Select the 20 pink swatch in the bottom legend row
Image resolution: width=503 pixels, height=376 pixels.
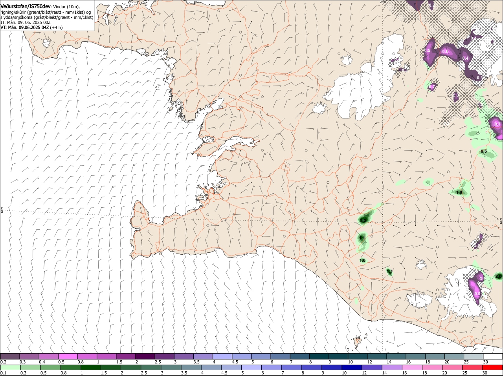pyautogui.click(x=452, y=367)
